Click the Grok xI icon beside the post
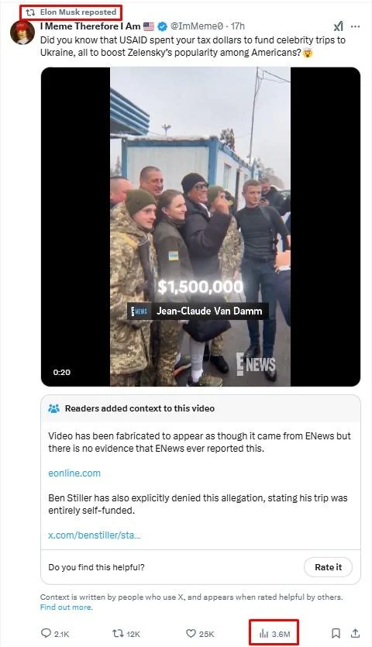This screenshot has width=372, height=647. [x=338, y=26]
